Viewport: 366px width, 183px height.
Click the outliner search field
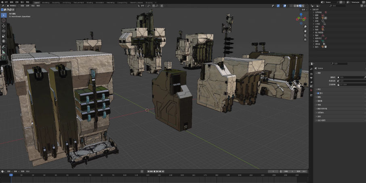pyautogui.click(x=339, y=6)
